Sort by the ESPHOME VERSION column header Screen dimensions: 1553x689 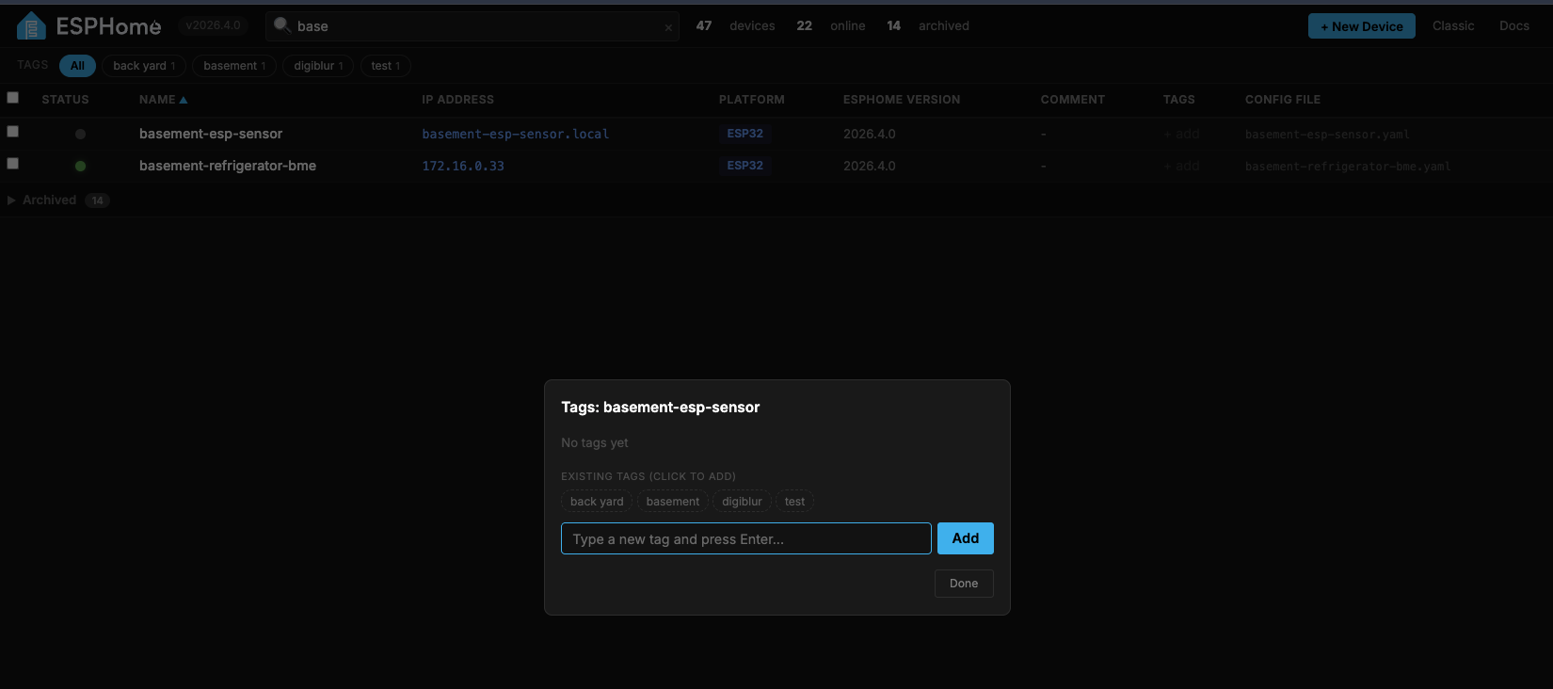tap(902, 100)
